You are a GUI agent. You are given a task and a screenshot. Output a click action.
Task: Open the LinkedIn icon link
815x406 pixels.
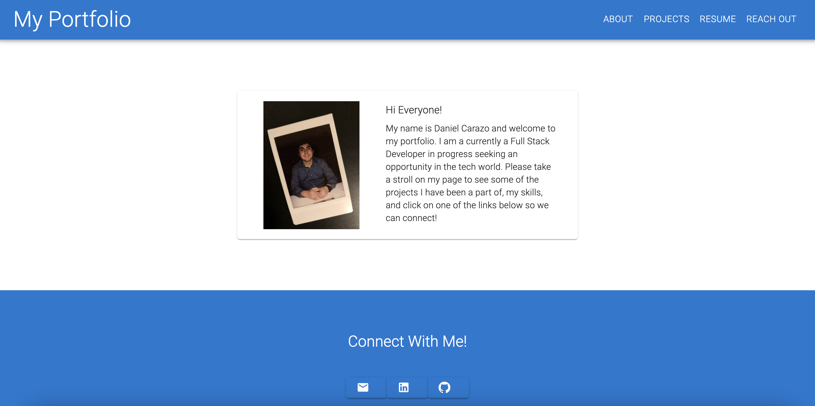(403, 387)
